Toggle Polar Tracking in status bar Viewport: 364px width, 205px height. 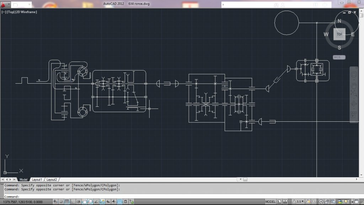click(78, 202)
